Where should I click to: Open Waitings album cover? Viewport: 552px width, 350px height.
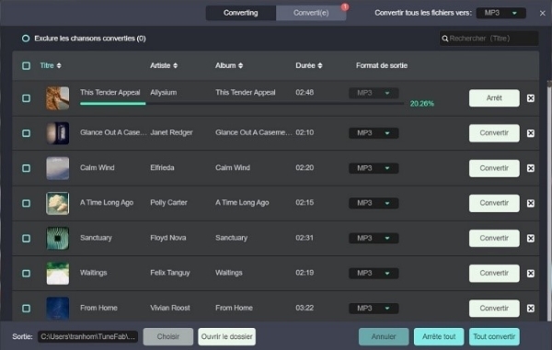click(x=58, y=273)
